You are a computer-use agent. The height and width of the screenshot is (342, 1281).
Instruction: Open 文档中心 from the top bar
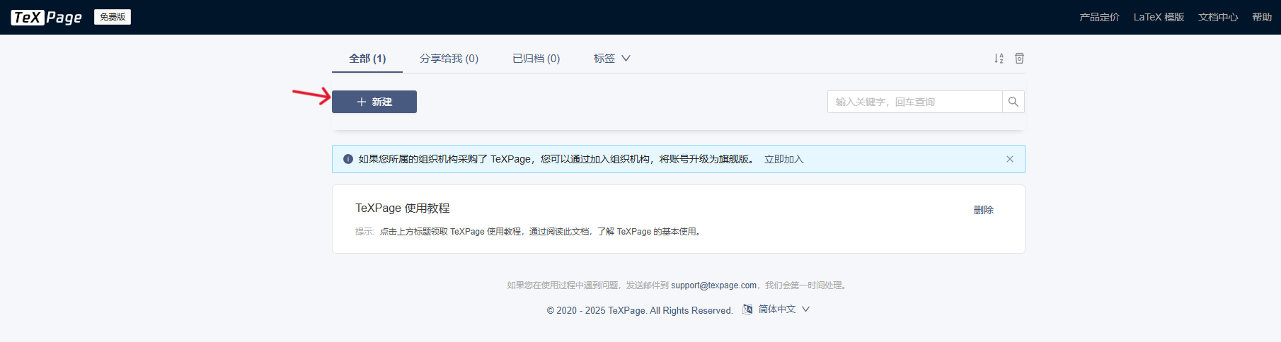[x=1217, y=17]
